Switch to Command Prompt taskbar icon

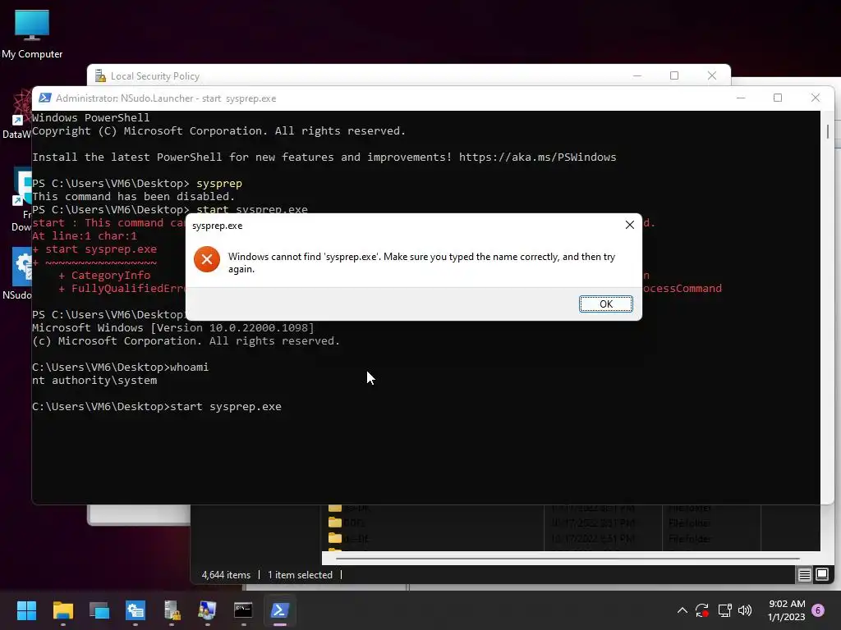243,610
